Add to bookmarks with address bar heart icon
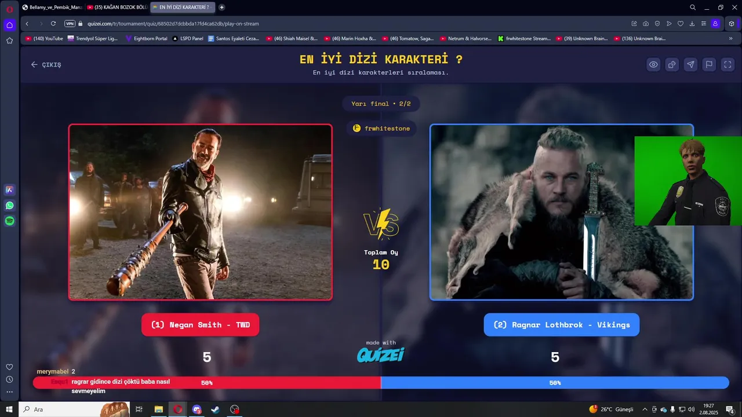Image resolution: width=742 pixels, height=417 pixels. (681, 24)
